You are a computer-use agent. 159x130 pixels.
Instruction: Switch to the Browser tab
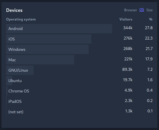(131, 10)
